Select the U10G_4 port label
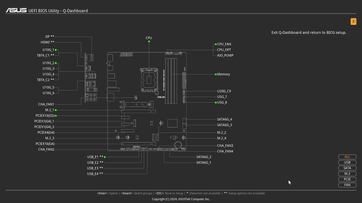Image resolution: width=362 pixels, height=203 pixels. 48,74
